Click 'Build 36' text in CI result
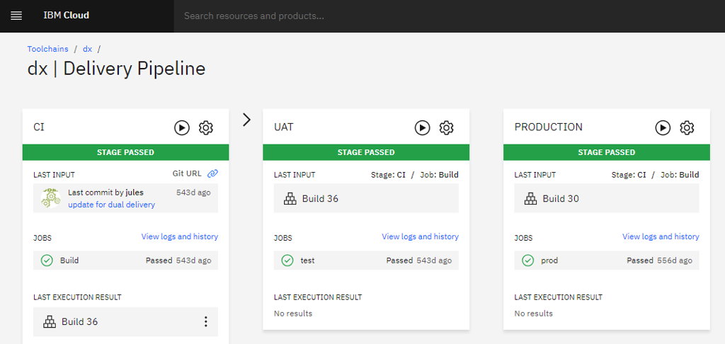Viewport: 725px width, 344px height. tap(79, 322)
